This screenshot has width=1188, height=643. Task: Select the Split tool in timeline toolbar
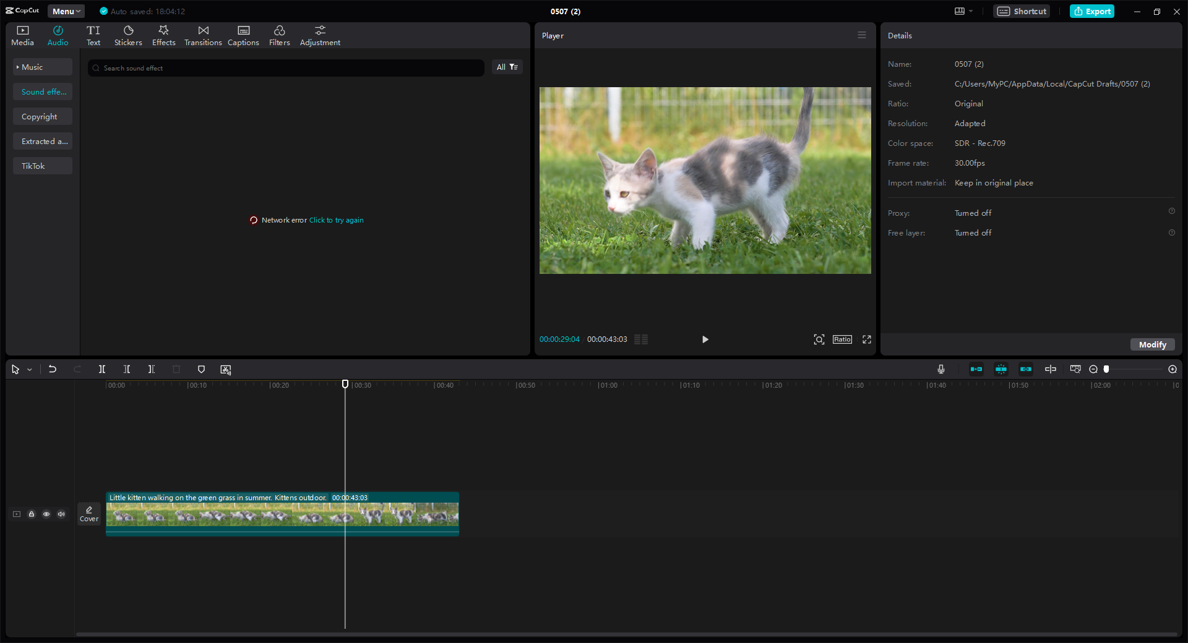pyautogui.click(x=102, y=369)
